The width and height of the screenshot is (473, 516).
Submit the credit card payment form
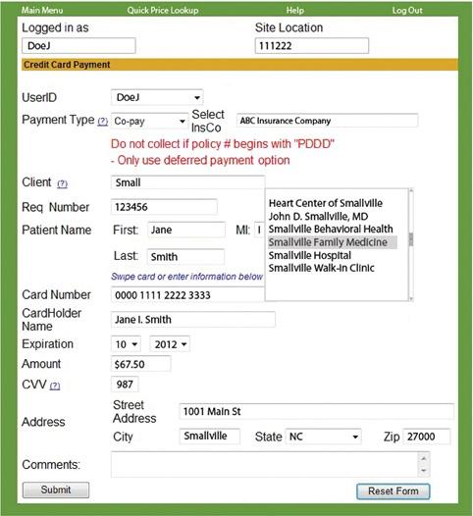point(56,490)
